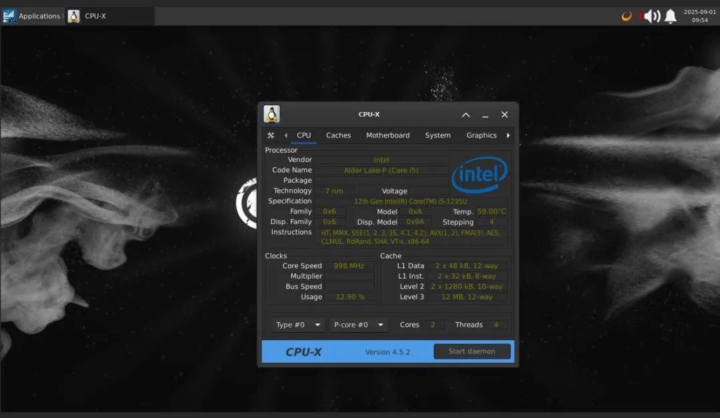Go to the Graphics tab
This screenshot has width=720, height=418.
tap(481, 135)
